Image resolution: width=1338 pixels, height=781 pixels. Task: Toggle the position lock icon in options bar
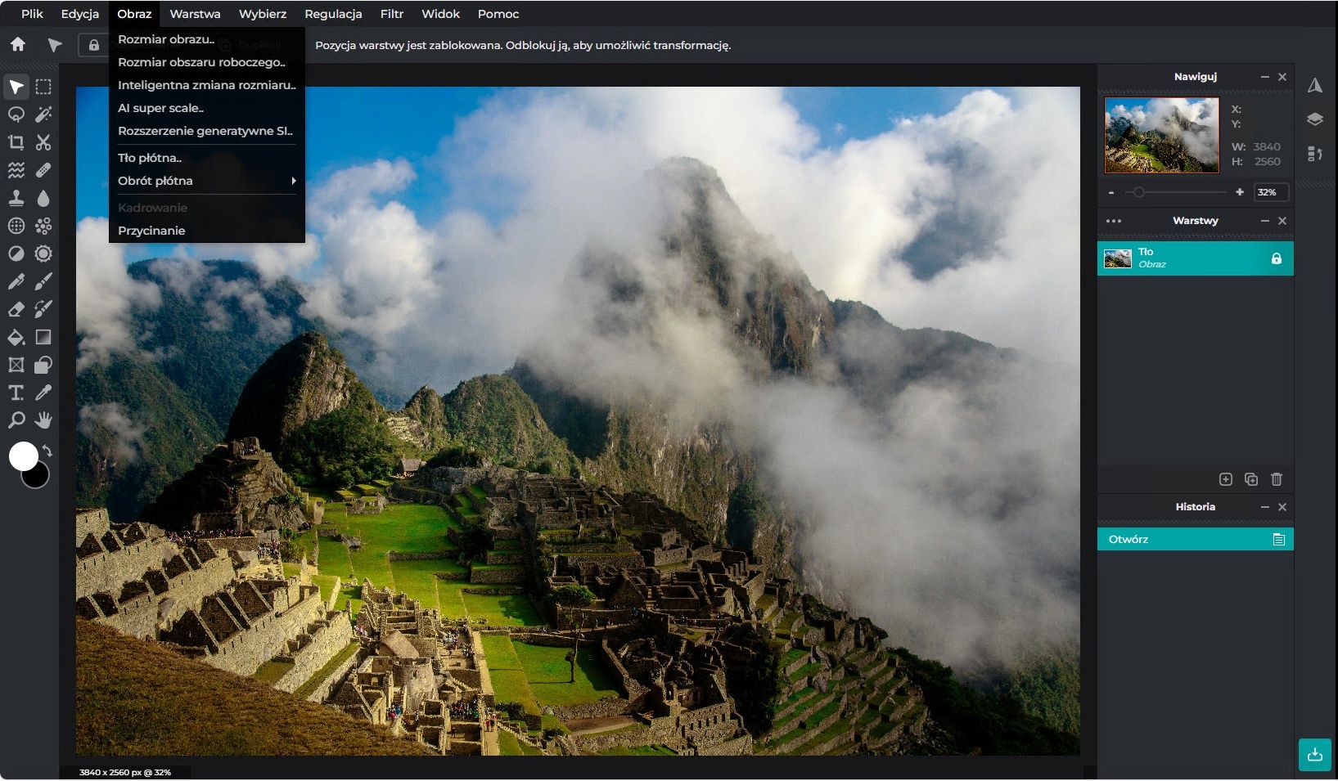[x=93, y=45]
